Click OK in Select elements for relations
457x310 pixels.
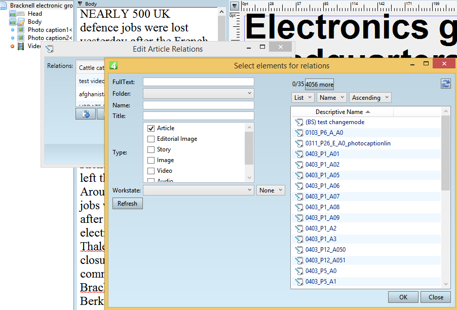click(403, 297)
